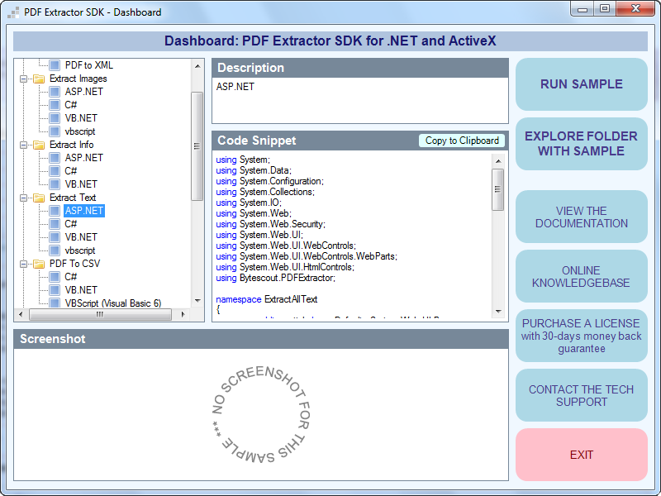Screen dimensions: 661x496
Task: Click the sample tree's horizontal scrollbar thumb
Action: click(x=100, y=314)
